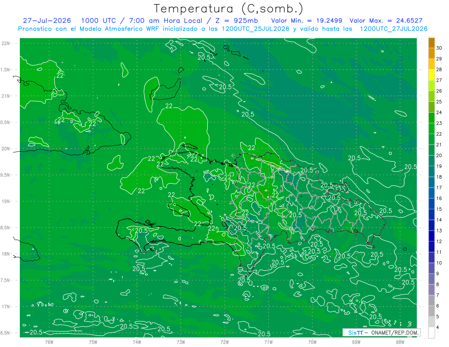Pick the yellow colorbar swatch beside label 27

point(431,75)
